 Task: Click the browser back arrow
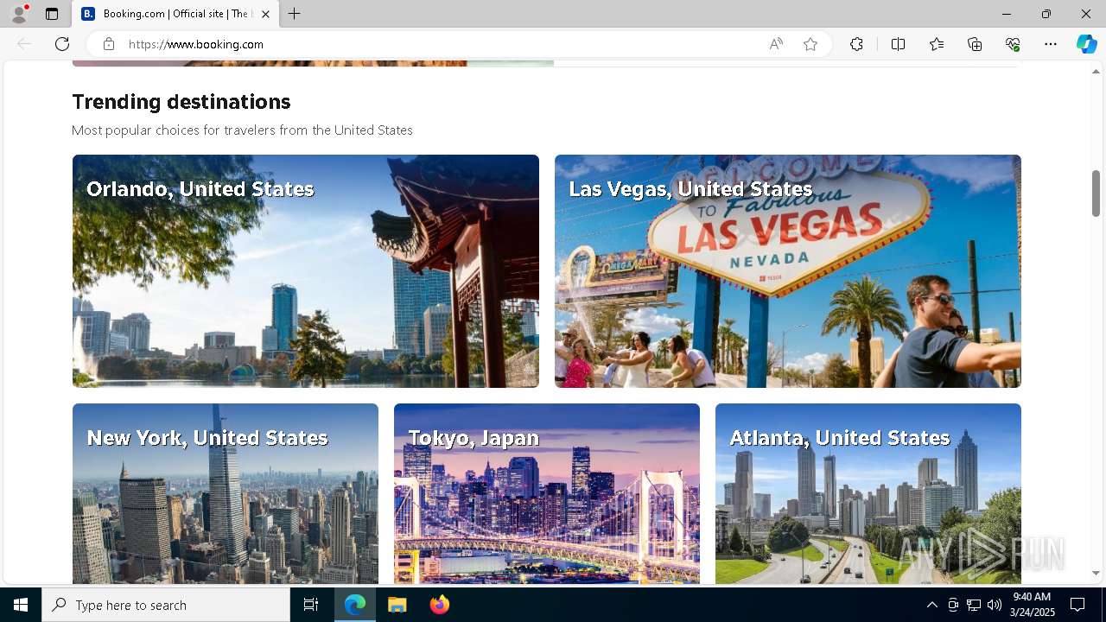click(24, 44)
